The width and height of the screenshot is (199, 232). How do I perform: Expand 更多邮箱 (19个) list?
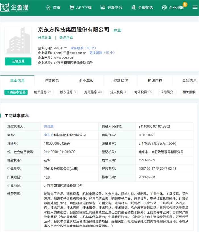coord(102,53)
